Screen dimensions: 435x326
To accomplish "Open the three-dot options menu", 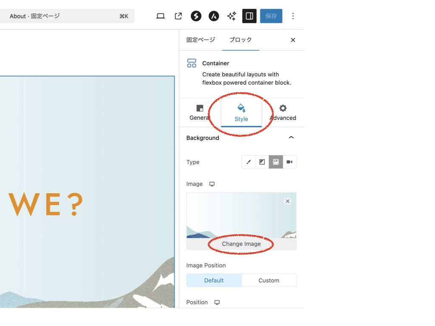I will click(x=293, y=16).
